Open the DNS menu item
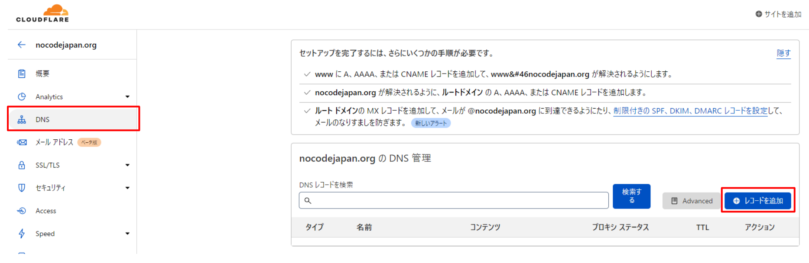This screenshot has height=263, width=809. (73, 119)
